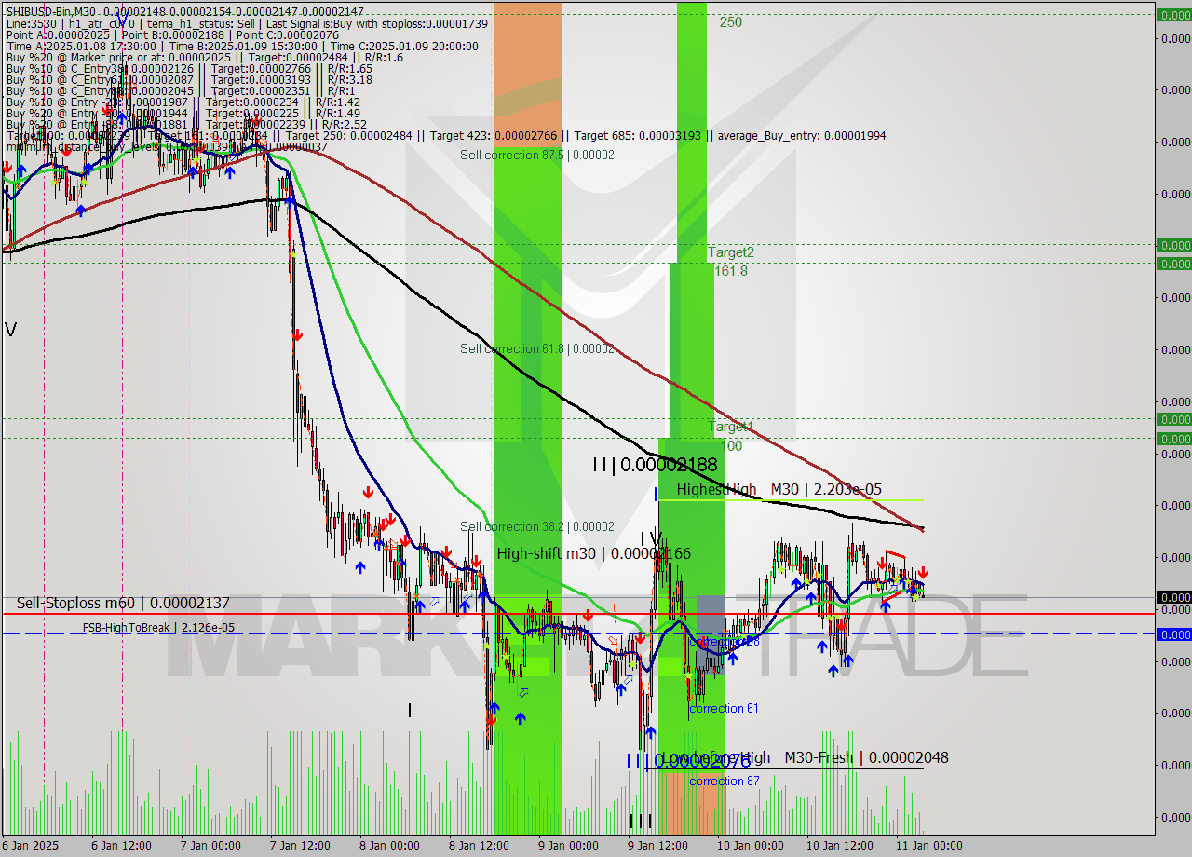Click the 'correction 87' label
Viewport: 1192px width, 857px height.
724,782
